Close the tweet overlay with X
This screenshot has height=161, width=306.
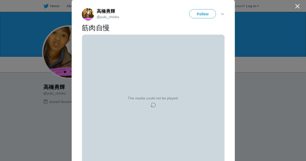(297, 6)
